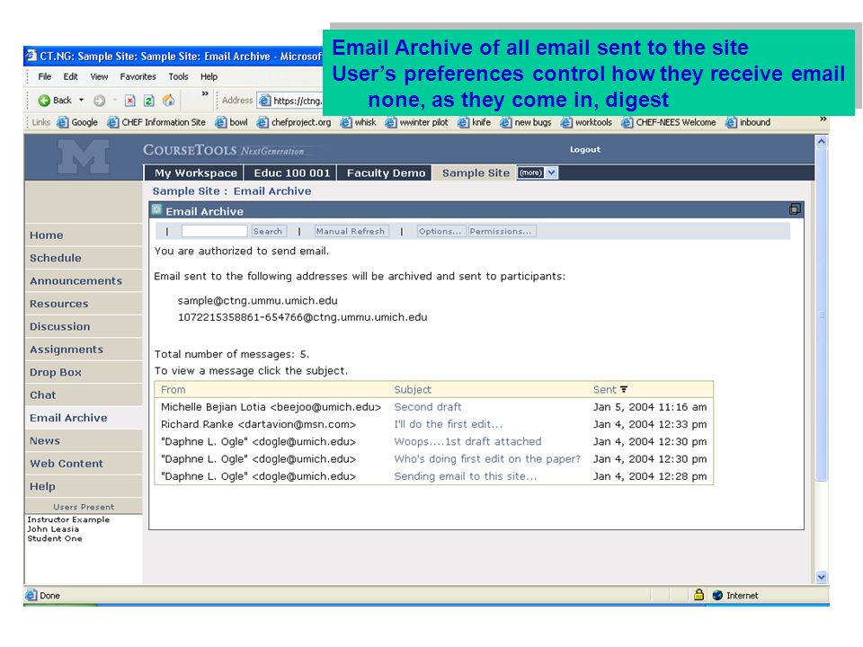Sort by the From column header

173,389
